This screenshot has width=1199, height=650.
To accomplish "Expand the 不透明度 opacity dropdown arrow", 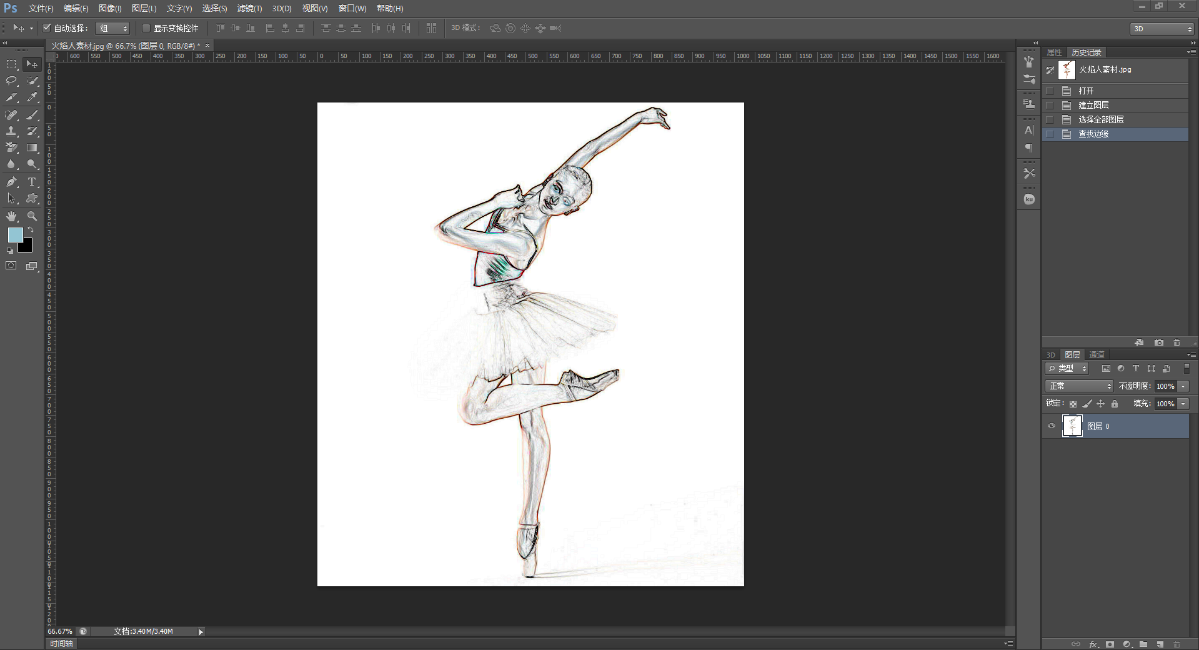I will 1183,386.
